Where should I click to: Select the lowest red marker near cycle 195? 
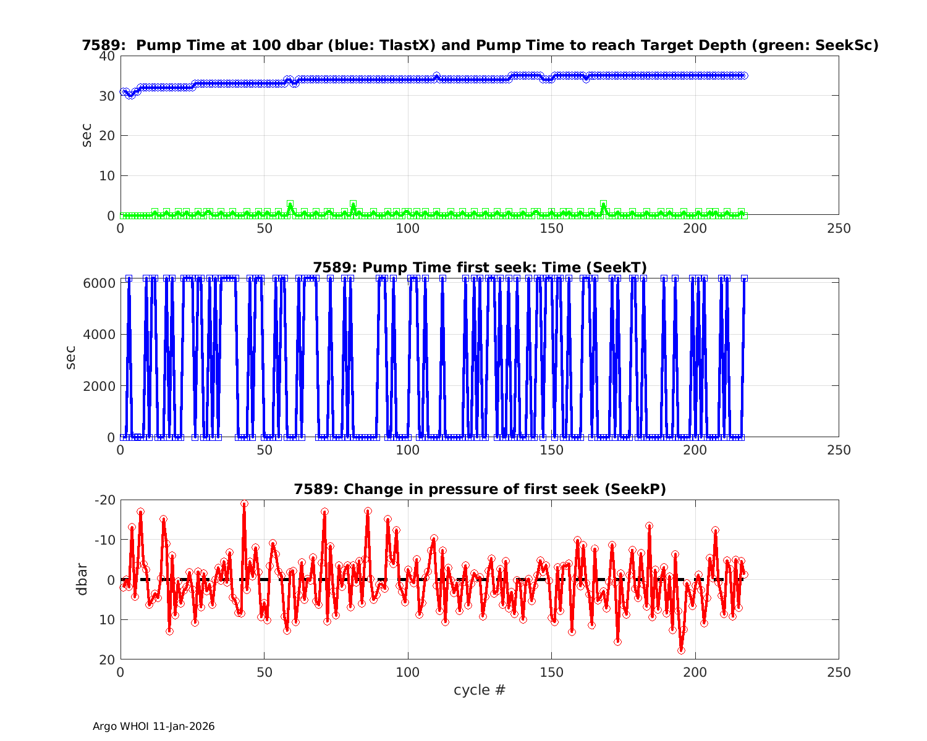point(681,650)
